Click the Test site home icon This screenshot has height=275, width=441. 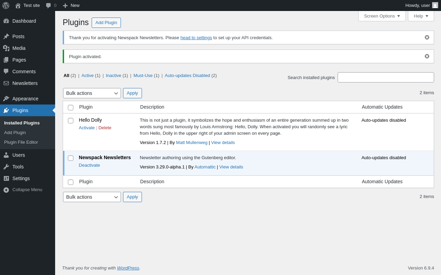(x=18, y=5)
